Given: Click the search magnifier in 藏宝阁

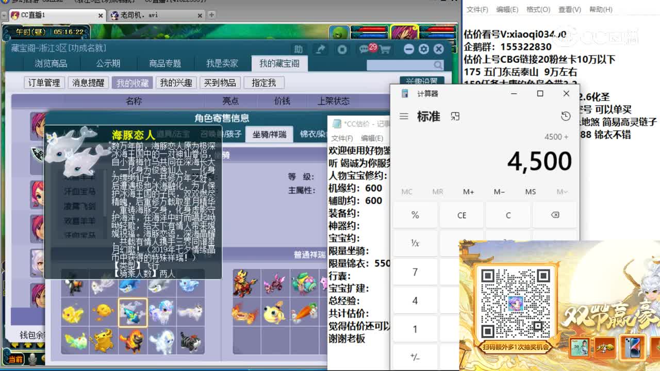Looking at the screenshot, I should (x=438, y=65).
